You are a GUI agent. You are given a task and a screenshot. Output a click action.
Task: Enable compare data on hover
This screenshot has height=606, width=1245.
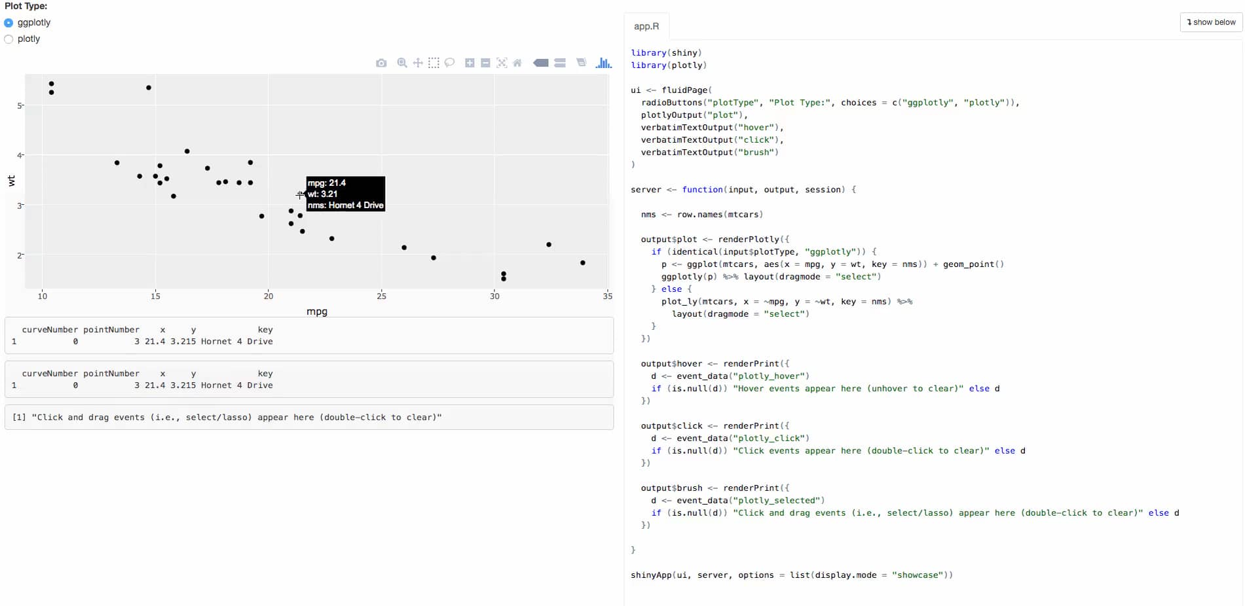click(x=560, y=63)
